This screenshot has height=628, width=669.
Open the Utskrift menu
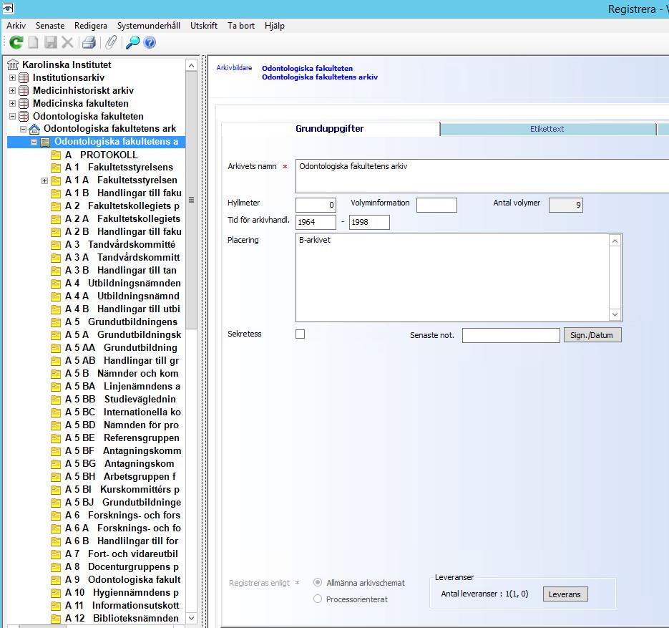[x=204, y=26]
